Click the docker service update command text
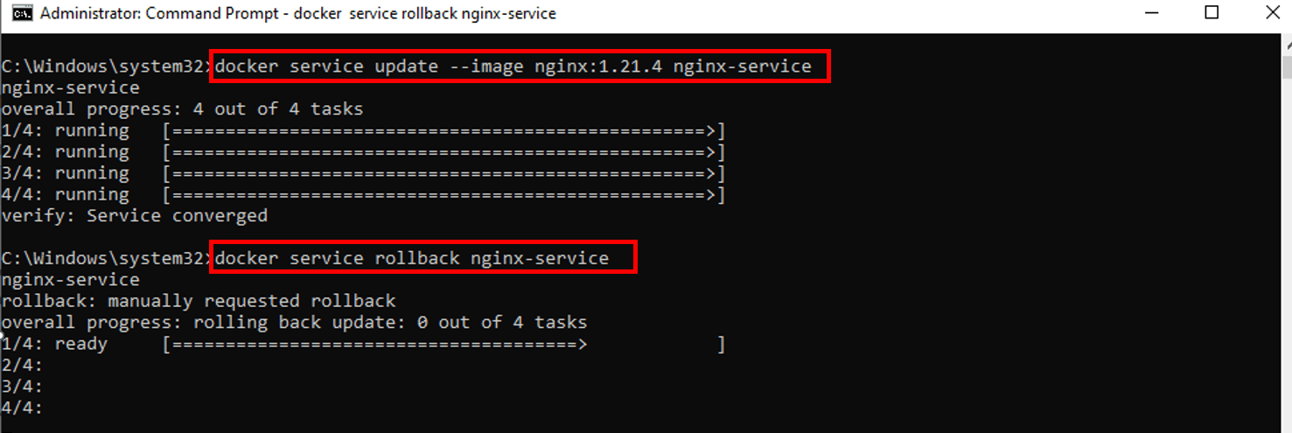1292x433 pixels. pyautogui.click(x=513, y=66)
